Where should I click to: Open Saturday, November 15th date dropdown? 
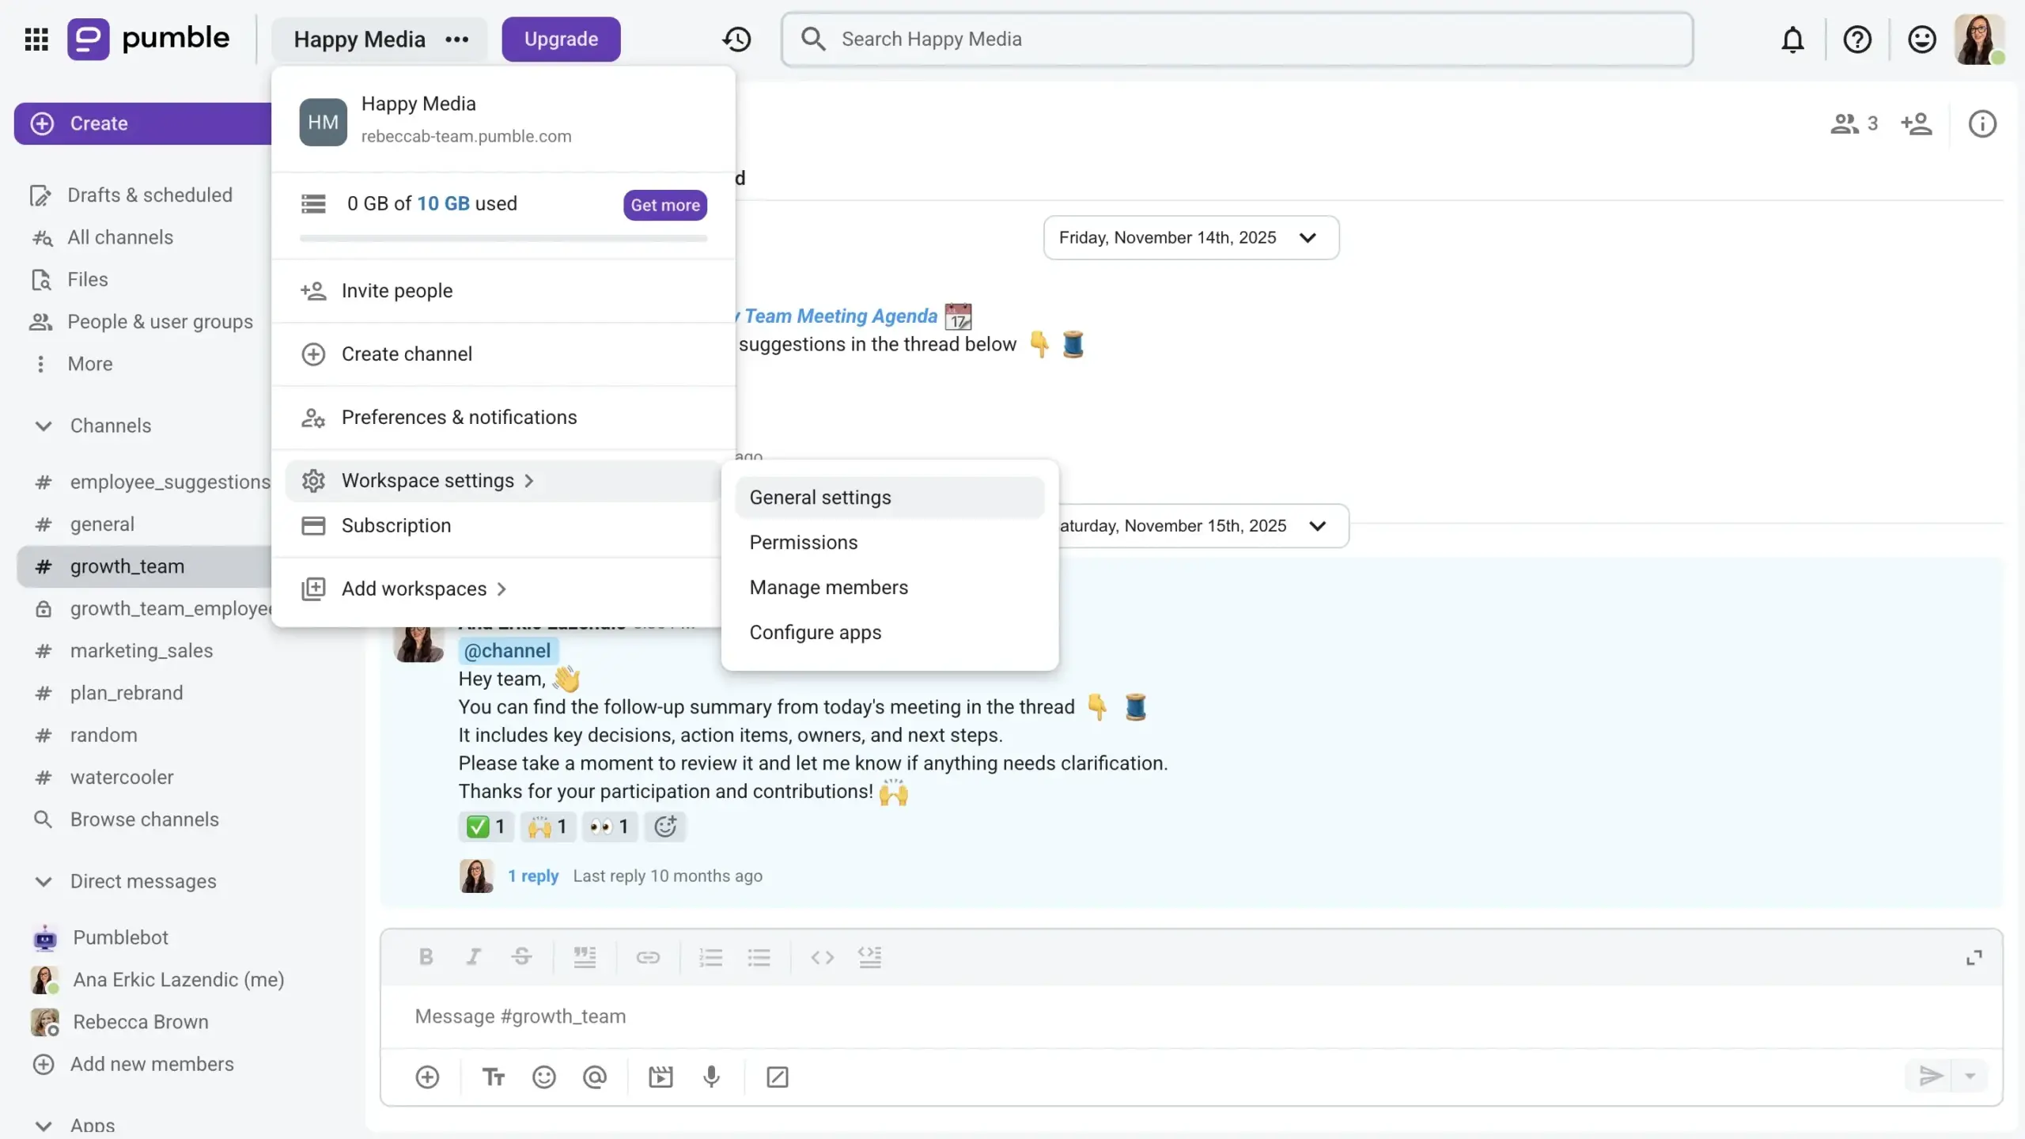(x=1202, y=526)
